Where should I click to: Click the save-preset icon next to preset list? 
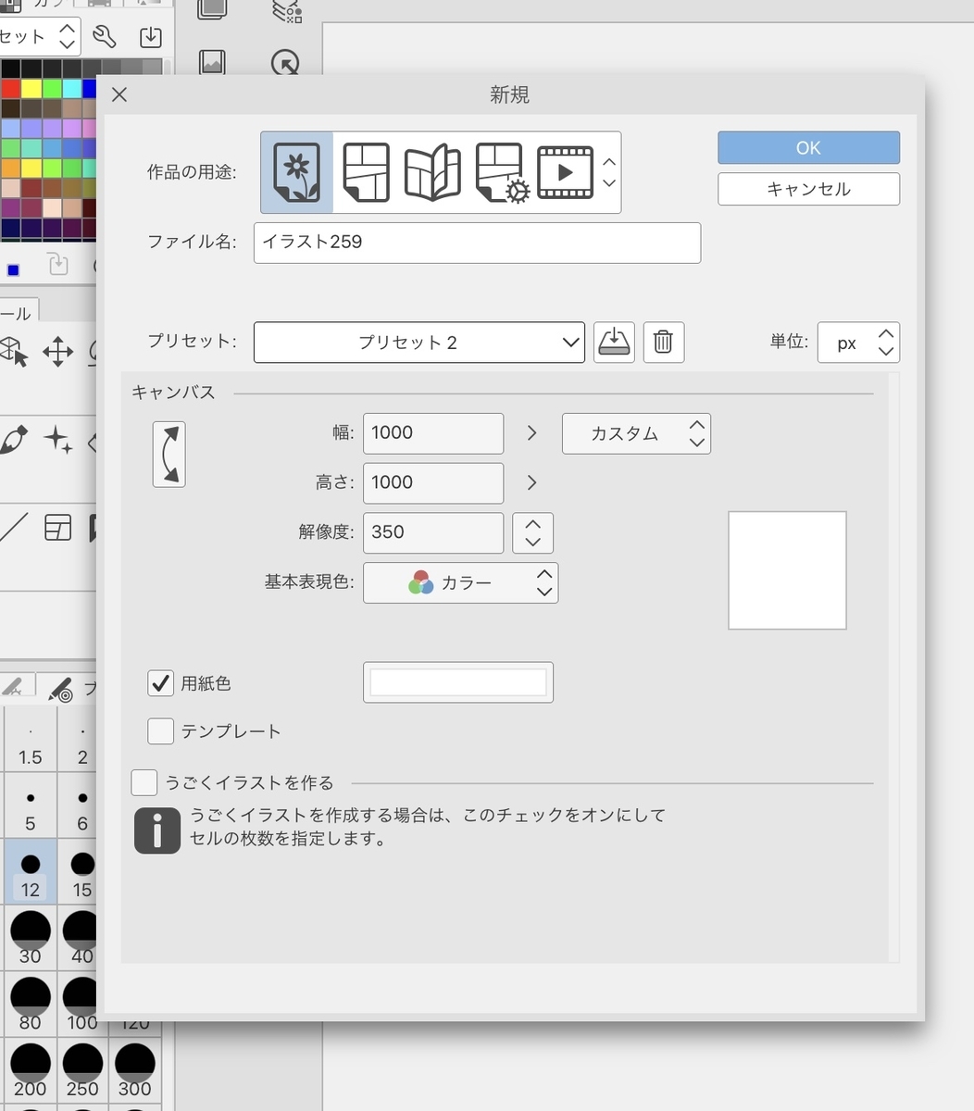pos(614,343)
